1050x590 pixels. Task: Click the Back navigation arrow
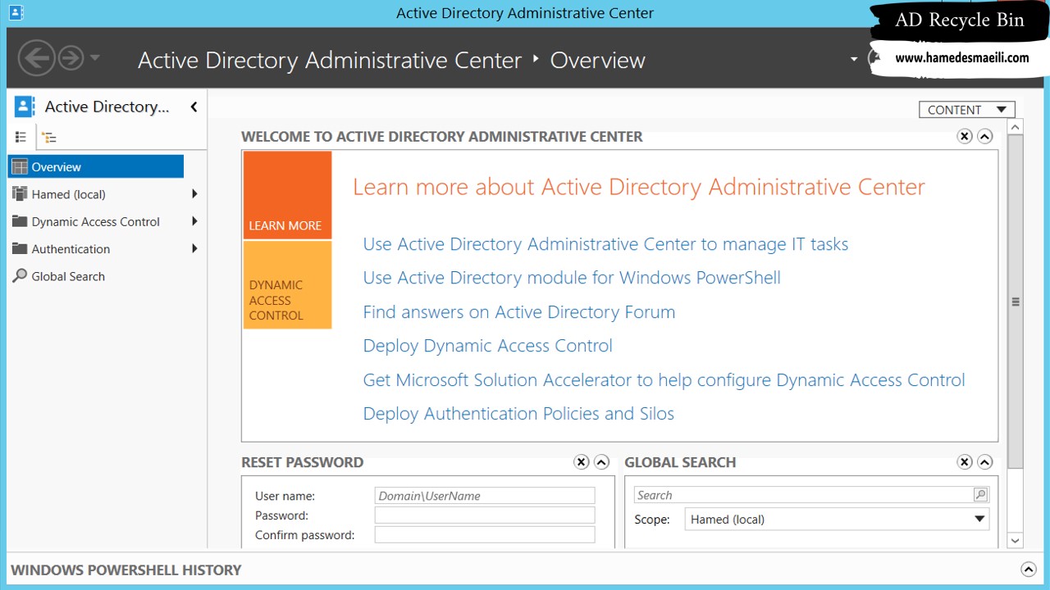[37, 58]
